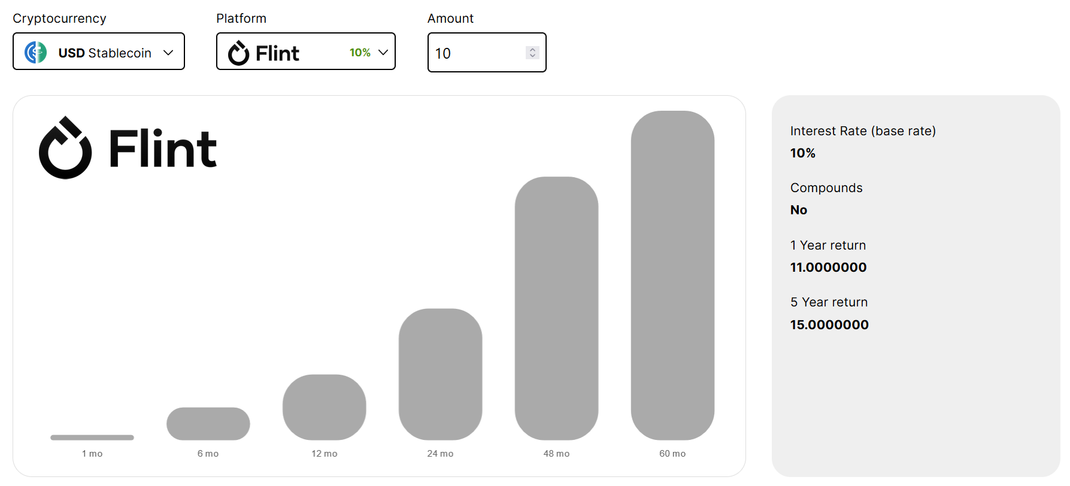Click the '48 mo' axis label
1070x486 pixels.
[x=557, y=454]
